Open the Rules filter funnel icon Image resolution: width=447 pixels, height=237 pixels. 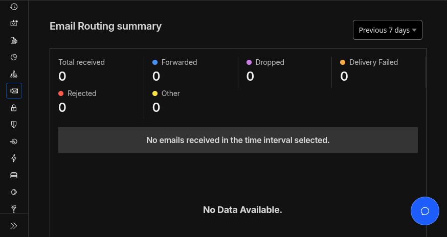click(14, 208)
